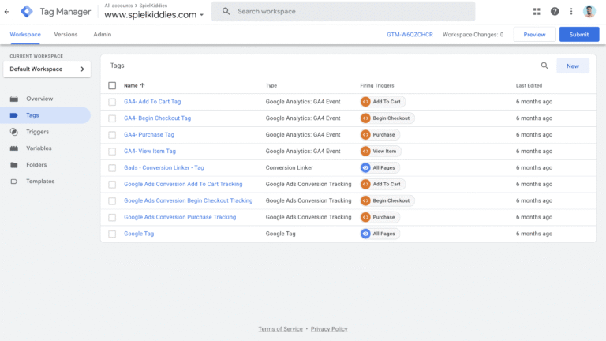This screenshot has height=341, width=606.
Task: Tick the select-all checkbox in Tags header
Action: [x=112, y=85]
